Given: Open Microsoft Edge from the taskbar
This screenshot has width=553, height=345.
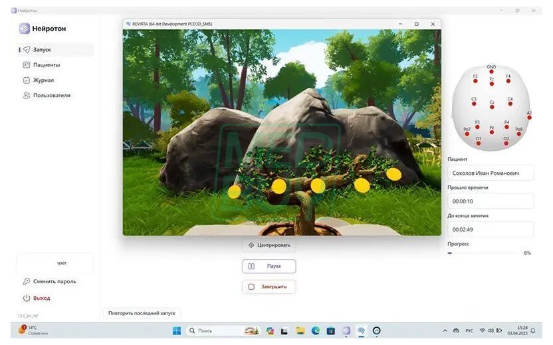Looking at the screenshot, I should (315, 330).
